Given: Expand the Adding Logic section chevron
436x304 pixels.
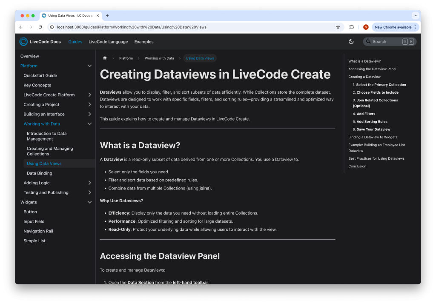Looking at the screenshot, I should (89, 183).
